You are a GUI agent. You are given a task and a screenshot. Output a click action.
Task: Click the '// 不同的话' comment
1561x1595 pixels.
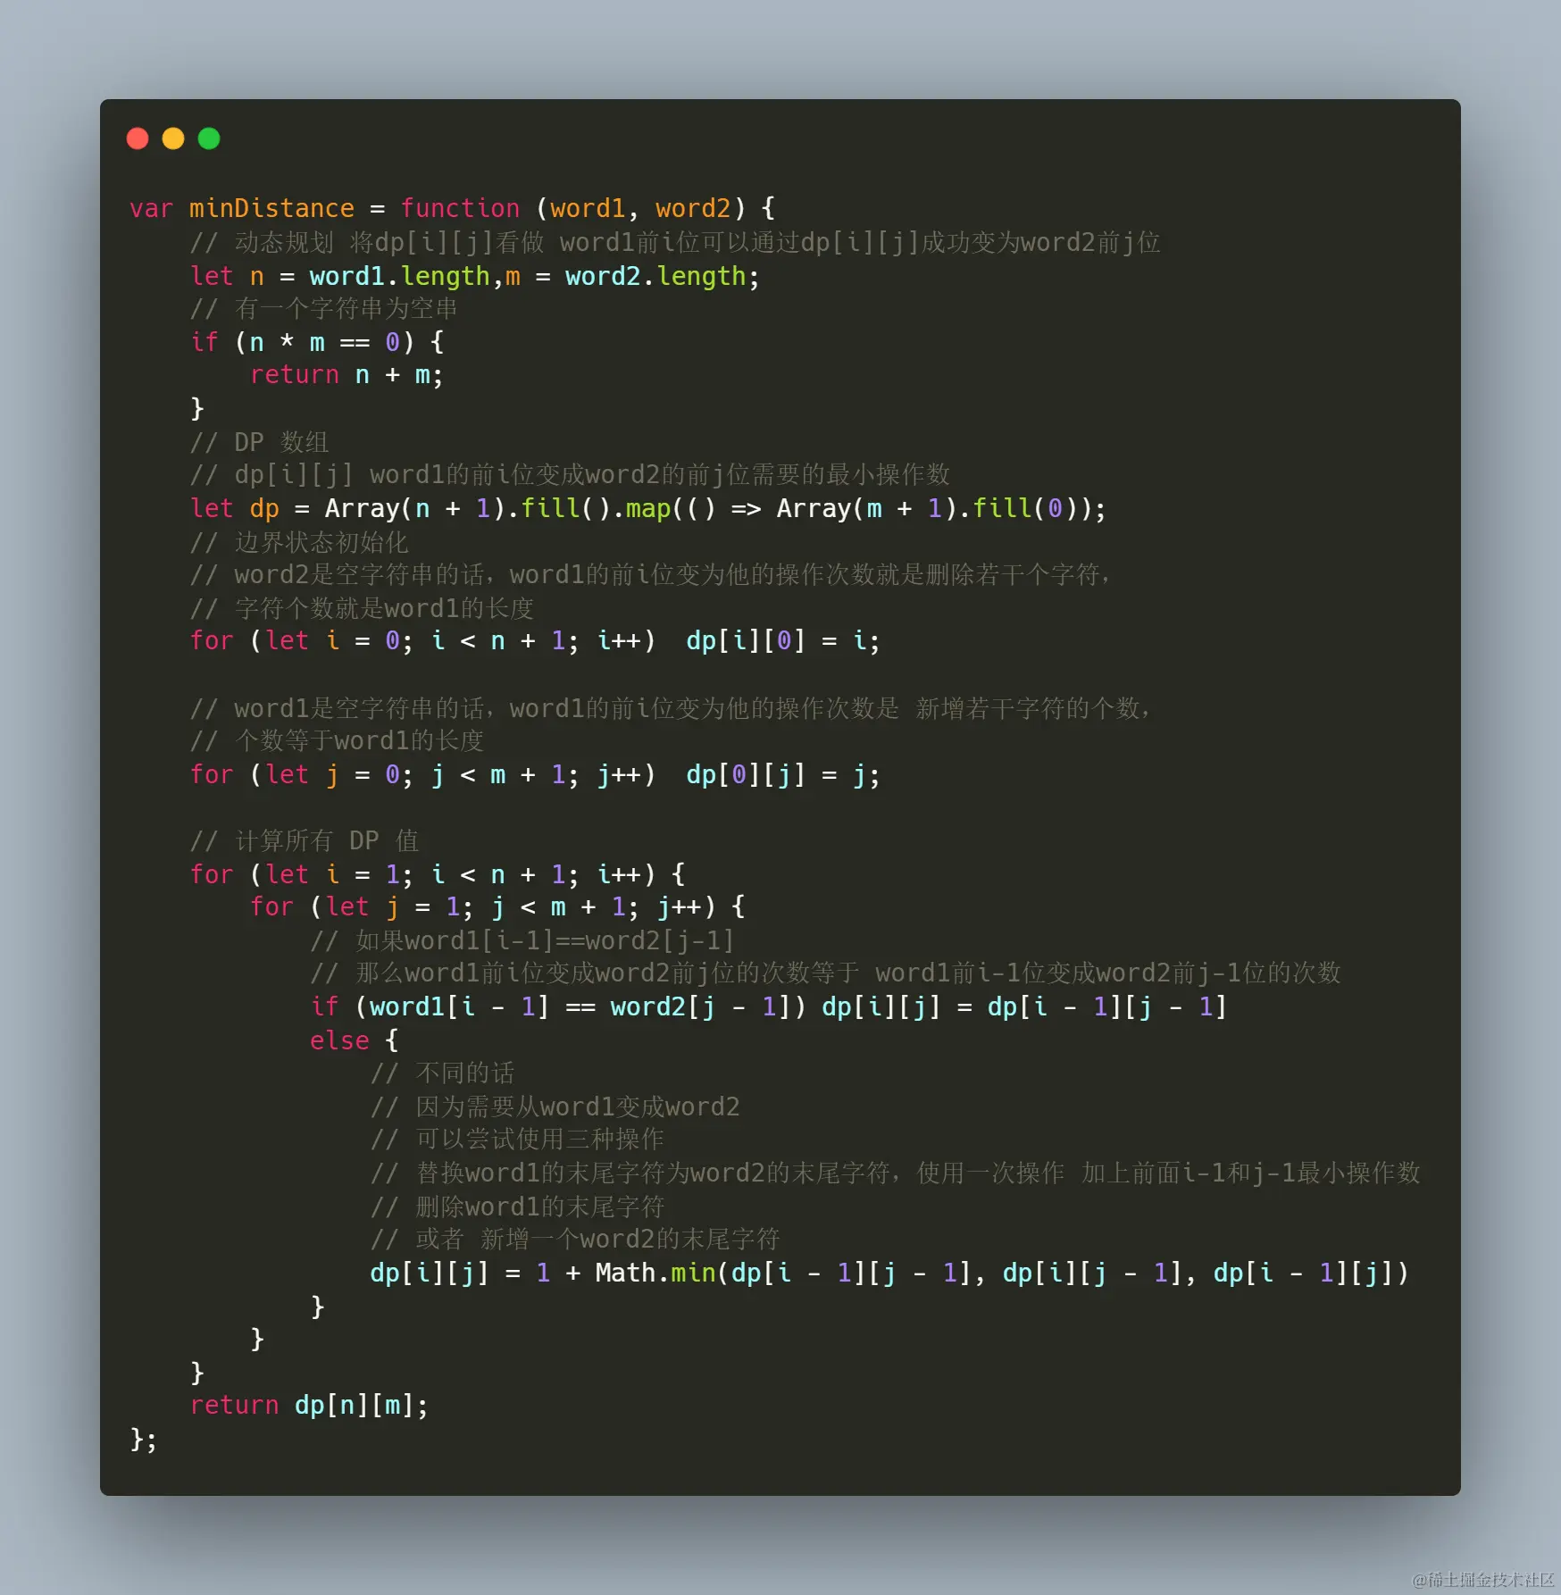(443, 1073)
